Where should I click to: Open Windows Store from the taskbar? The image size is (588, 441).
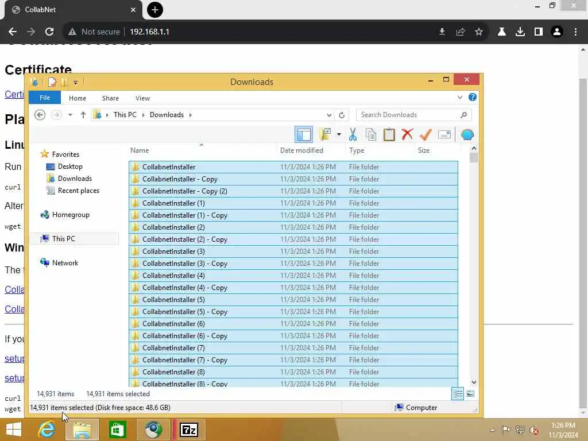coord(117,430)
